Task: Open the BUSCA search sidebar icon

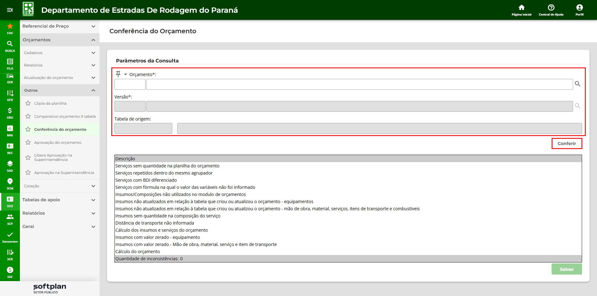Action: [x=10, y=46]
